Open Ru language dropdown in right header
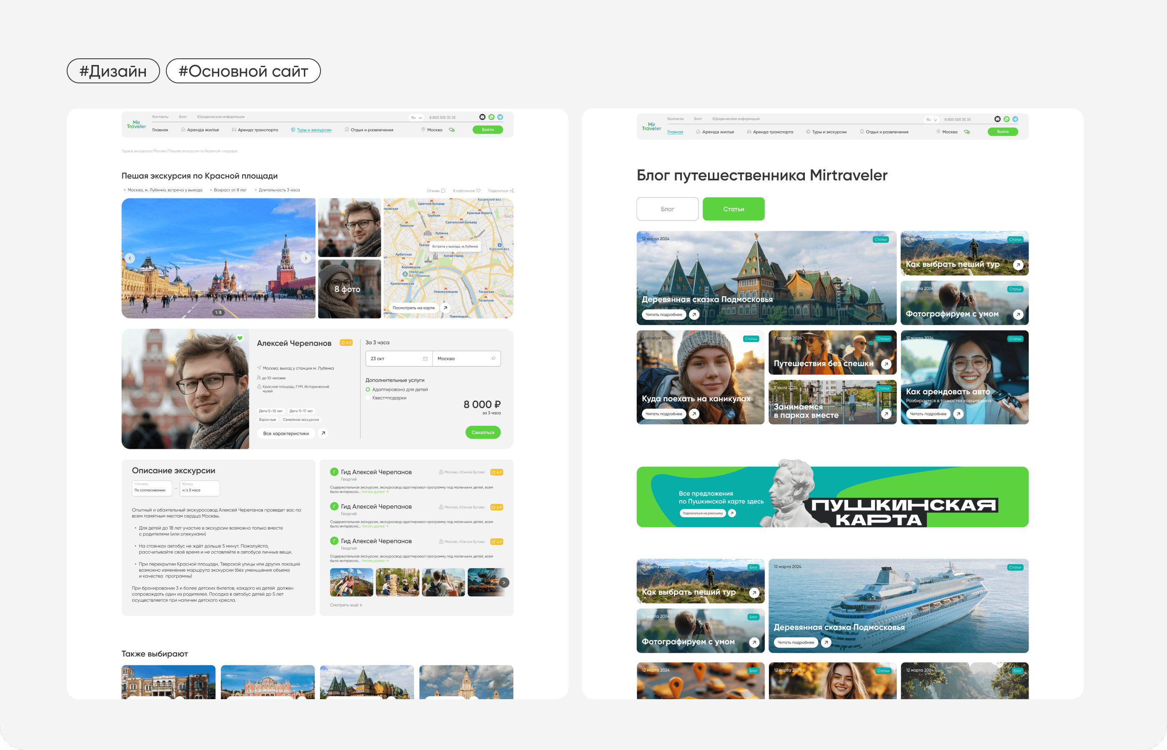The height and width of the screenshot is (750, 1167). click(x=931, y=119)
